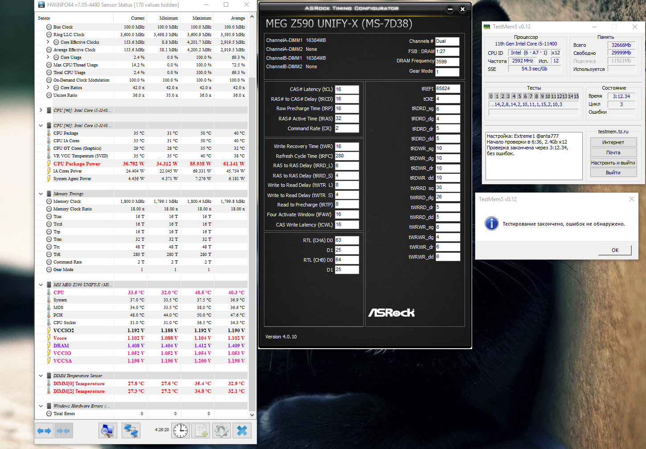Viewport: 646px width, 449px height.
Task: Click the Version 4.0.10 text in Timing Configurator
Action: (x=281, y=337)
